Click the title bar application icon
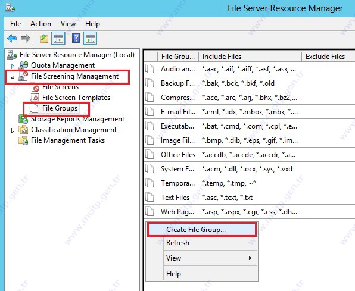This screenshot has height=291, width=355. pyautogui.click(x=10, y=8)
